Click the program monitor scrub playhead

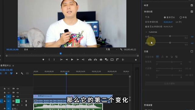[61, 54]
